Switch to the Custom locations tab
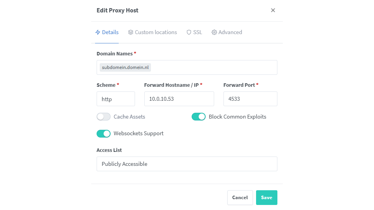The height and width of the screenshot is (210, 374). click(x=156, y=33)
